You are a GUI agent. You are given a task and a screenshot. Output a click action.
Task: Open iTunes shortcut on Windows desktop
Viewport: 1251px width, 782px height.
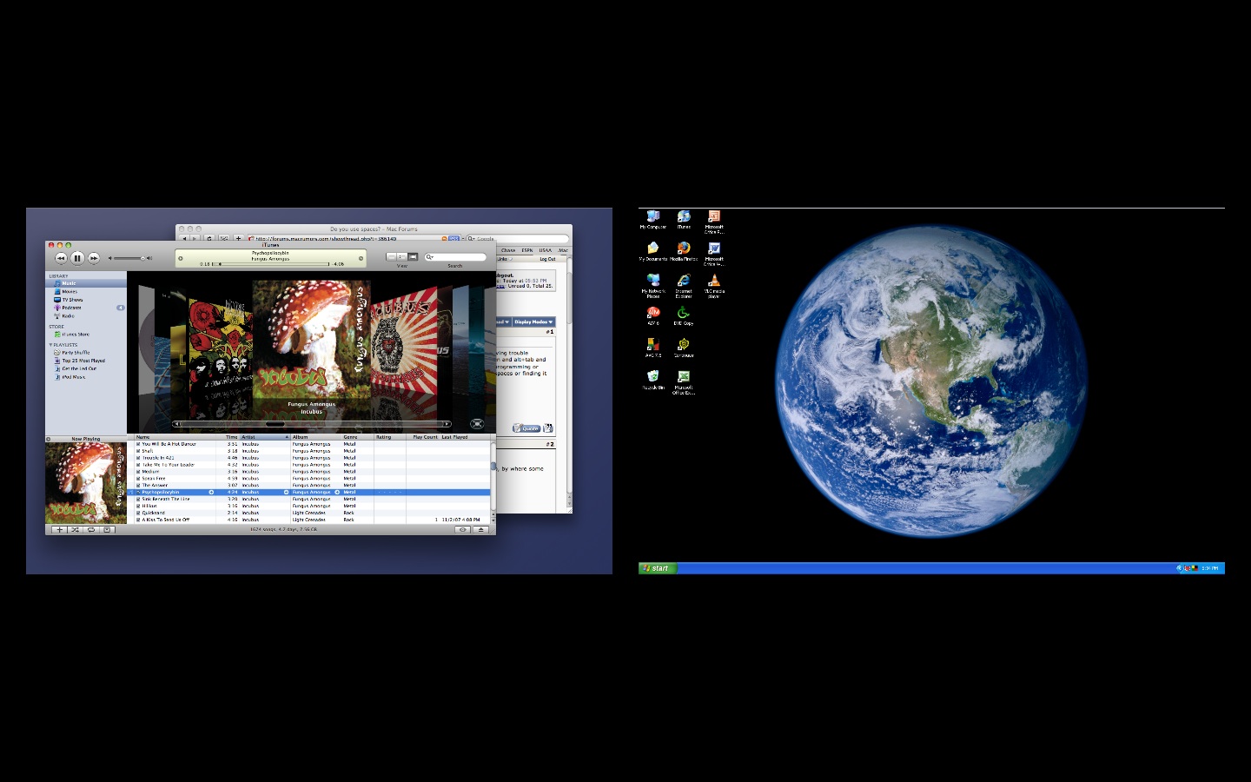click(x=684, y=219)
